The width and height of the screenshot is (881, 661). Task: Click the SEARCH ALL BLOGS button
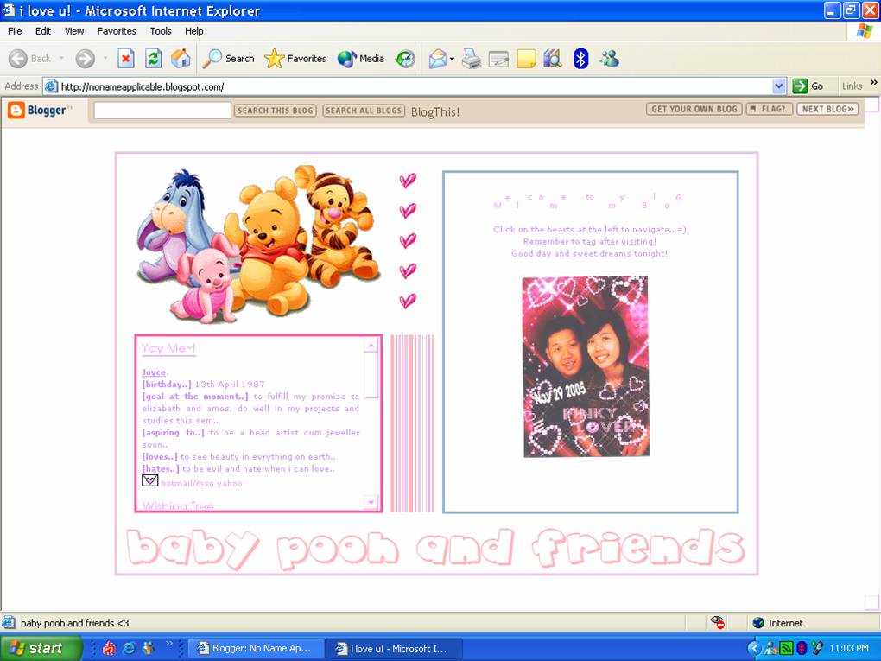364,111
